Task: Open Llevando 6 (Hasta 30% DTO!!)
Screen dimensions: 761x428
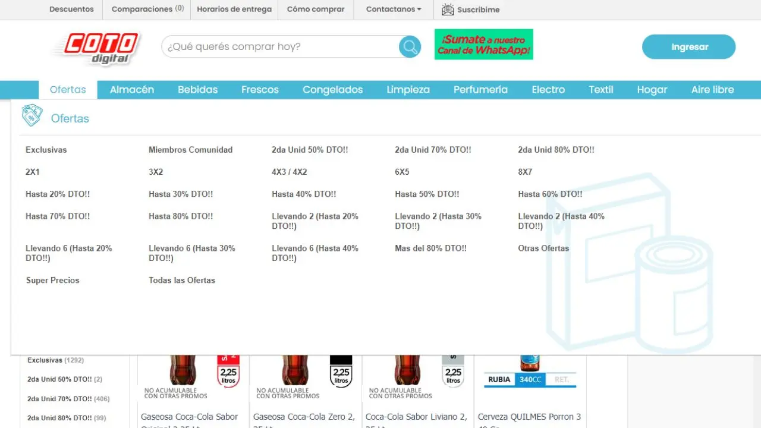Action: (x=192, y=253)
